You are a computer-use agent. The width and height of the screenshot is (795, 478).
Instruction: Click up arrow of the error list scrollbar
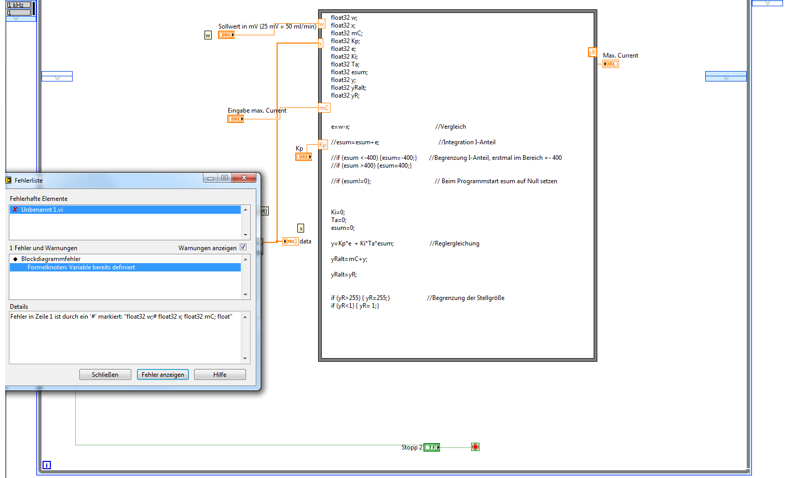pos(245,259)
